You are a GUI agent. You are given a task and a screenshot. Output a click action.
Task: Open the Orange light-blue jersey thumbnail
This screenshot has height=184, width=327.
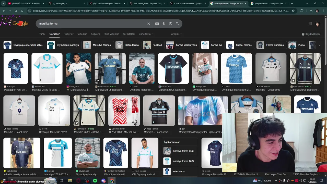point(236,68)
